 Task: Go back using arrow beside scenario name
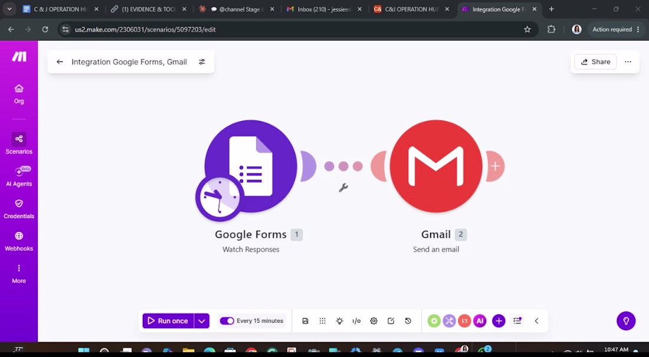click(60, 62)
